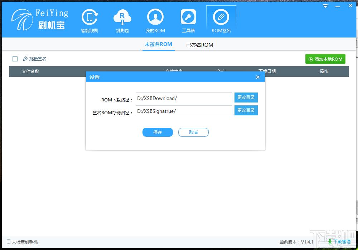
Task: Click the 设置 dialog title
Action: [95, 77]
